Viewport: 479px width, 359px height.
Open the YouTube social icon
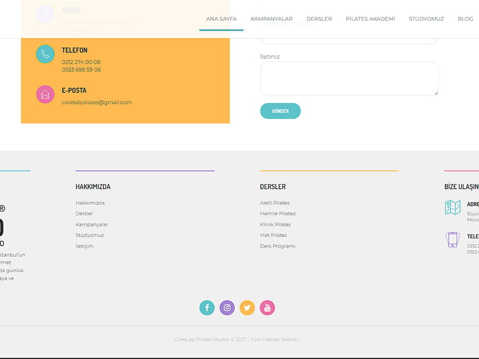click(x=267, y=307)
